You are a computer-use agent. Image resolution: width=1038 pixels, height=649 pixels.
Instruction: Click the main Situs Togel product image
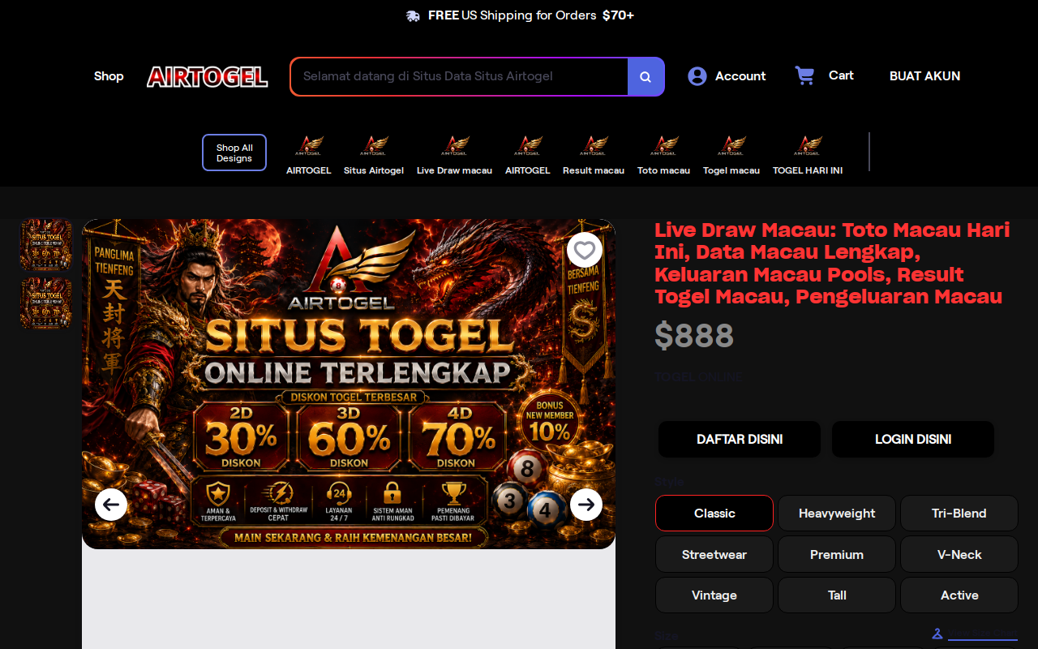349,384
